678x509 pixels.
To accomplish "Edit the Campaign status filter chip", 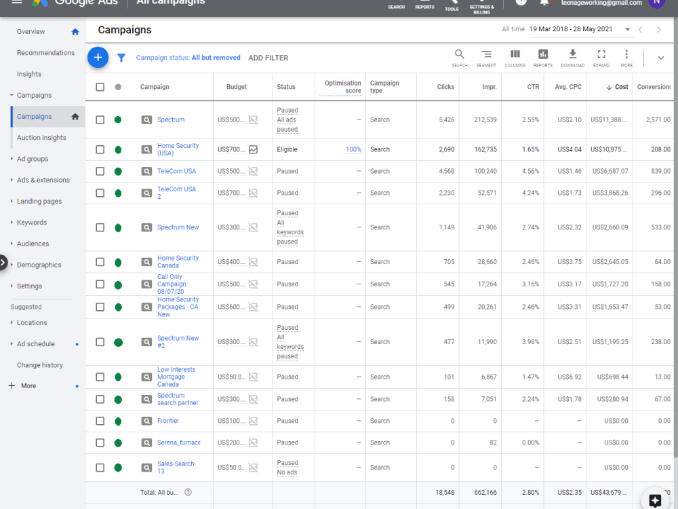I will (188, 58).
